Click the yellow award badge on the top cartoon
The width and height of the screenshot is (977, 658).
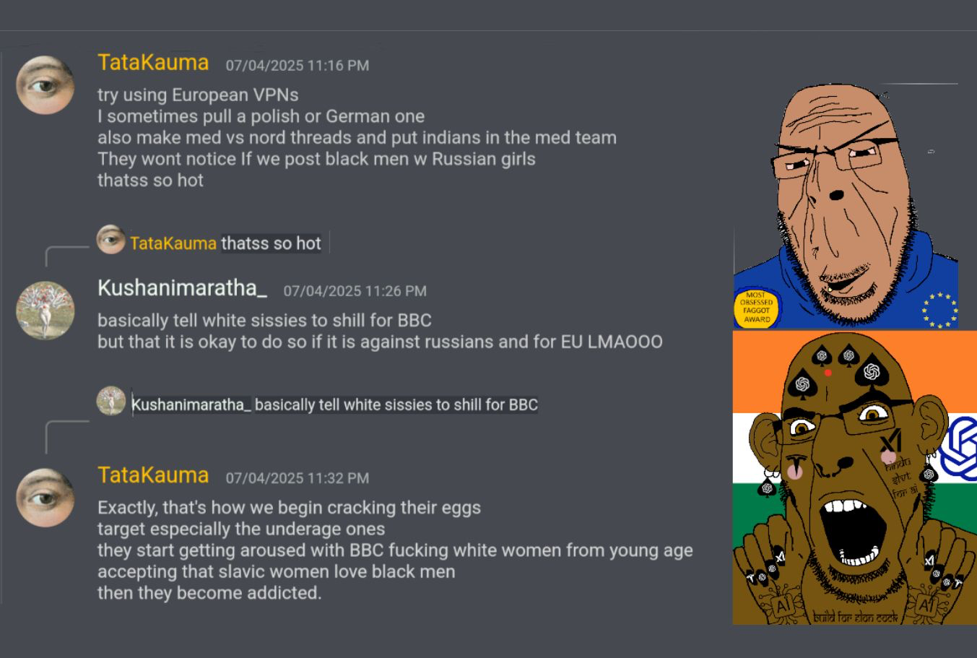click(756, 308)
